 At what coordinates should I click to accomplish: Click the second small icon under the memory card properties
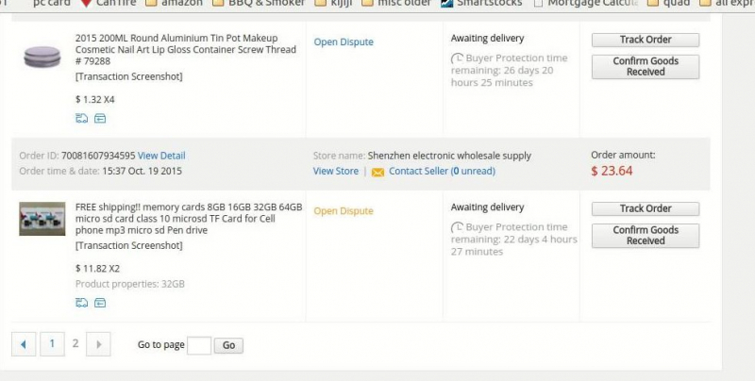tap(99, 303)
